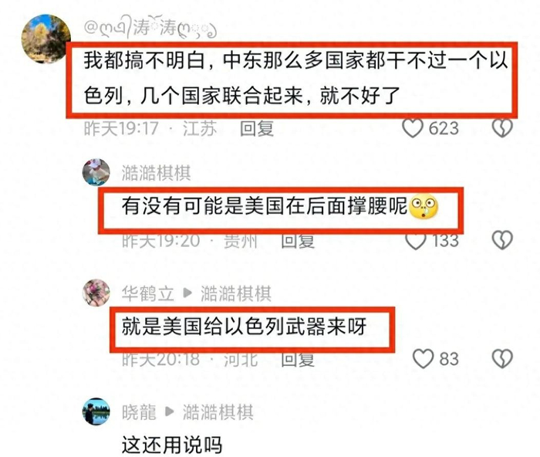The height and width of the screenshot is (457, 540).
Task: Like the comment with 83 likes
Action: (423, 358)
